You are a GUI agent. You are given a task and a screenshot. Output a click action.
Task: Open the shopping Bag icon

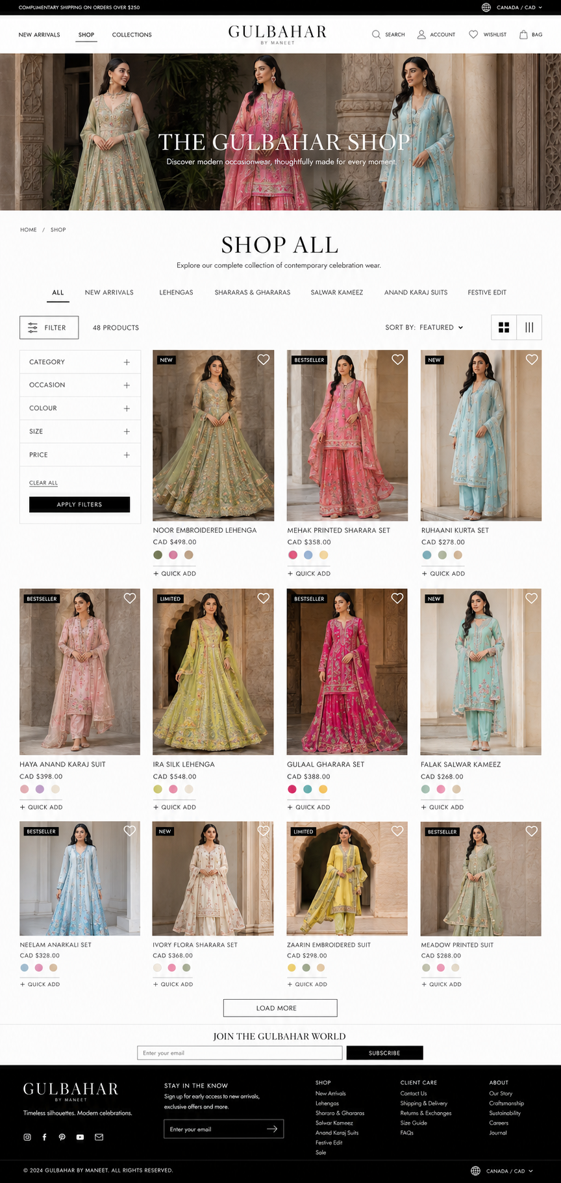pos(523,34)
